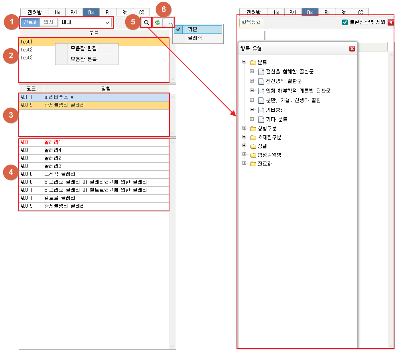Click the magnifier search icon
Screen dimensions: 396x351
coord(146,23)
